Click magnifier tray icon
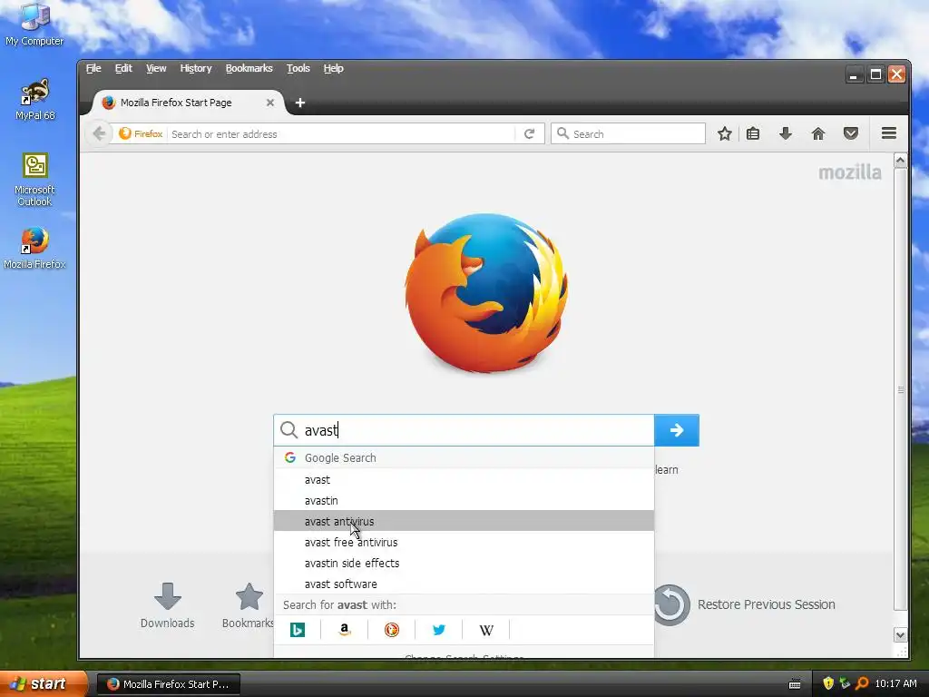This screenshot has width=929, height=697. (862, 683)
